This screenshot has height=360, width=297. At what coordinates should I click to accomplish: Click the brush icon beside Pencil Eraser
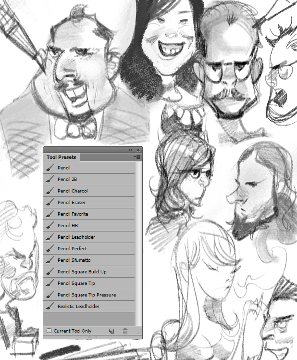(x=50, y=202)
